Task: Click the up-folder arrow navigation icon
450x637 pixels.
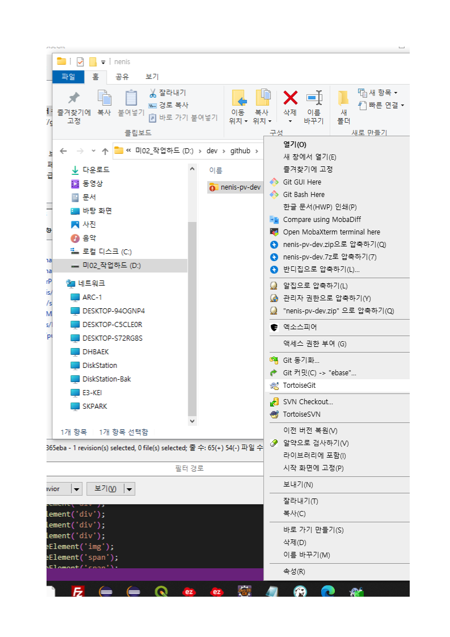Action: tap(105, 151)
